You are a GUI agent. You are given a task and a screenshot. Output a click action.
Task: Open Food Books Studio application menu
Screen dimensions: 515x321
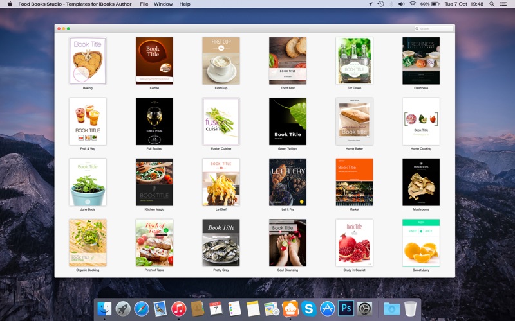tap(75, 4)
